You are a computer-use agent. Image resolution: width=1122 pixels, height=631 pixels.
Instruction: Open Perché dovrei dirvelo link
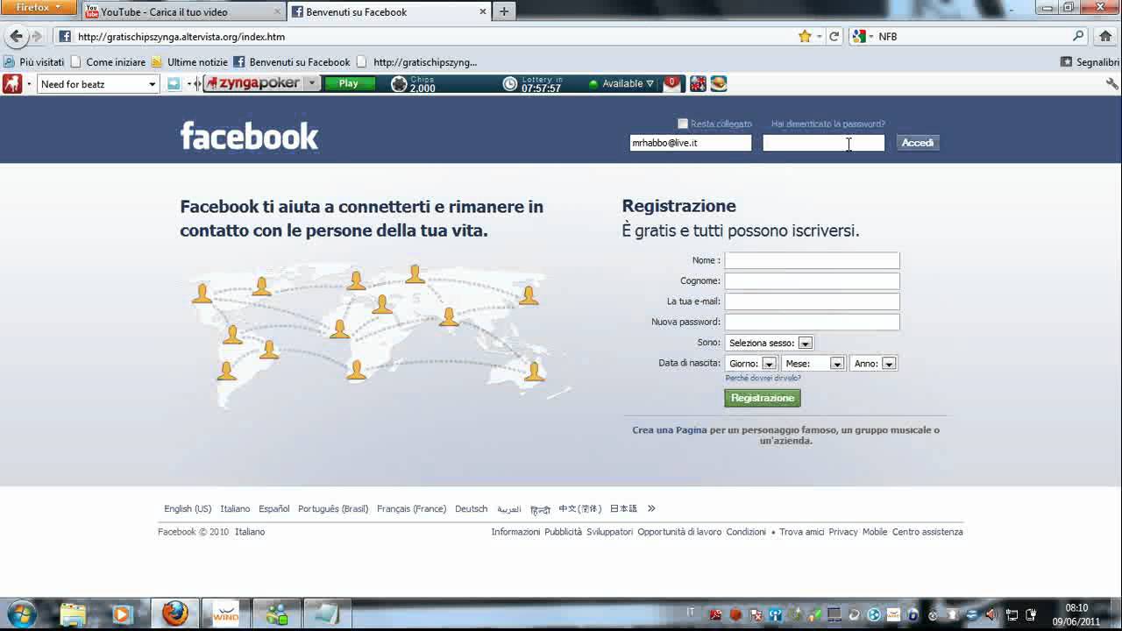coord(763,378)
